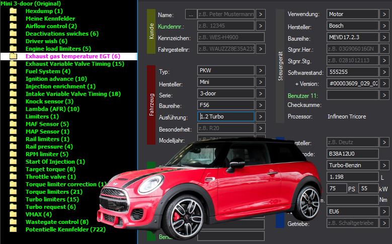Expand the Ausführung arrow list

pos(261,116)
